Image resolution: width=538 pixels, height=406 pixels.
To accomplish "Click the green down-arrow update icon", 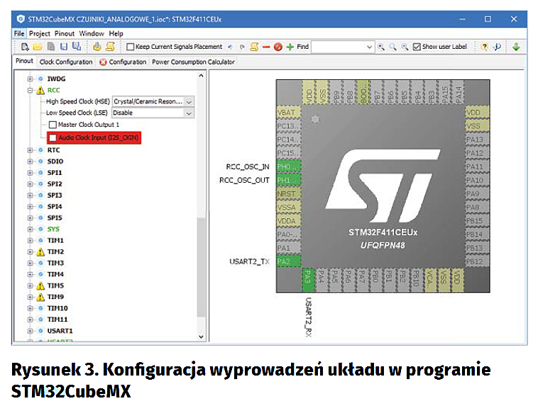I will point(516,47).
